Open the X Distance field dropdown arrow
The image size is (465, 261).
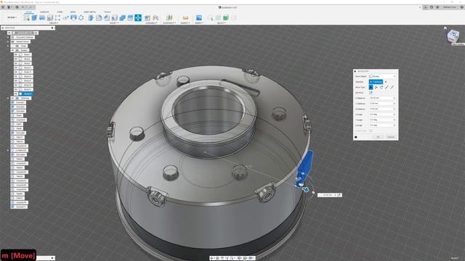tap(394, 98)
